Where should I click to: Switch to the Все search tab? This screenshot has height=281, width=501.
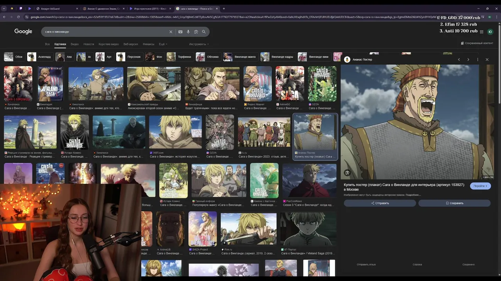(x=47, y=44)
